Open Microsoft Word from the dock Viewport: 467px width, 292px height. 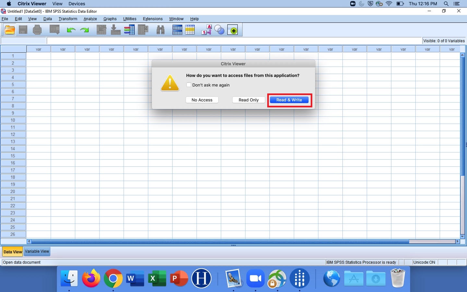click(135, 278)
